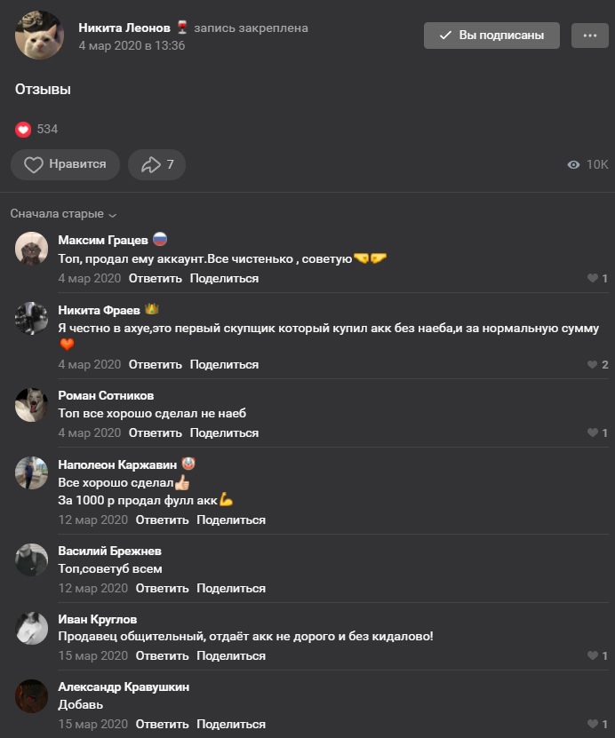Like Максим Грацев's comment heart icon
The height and width of the screenshot is (738, 615).
click(593, 279)
